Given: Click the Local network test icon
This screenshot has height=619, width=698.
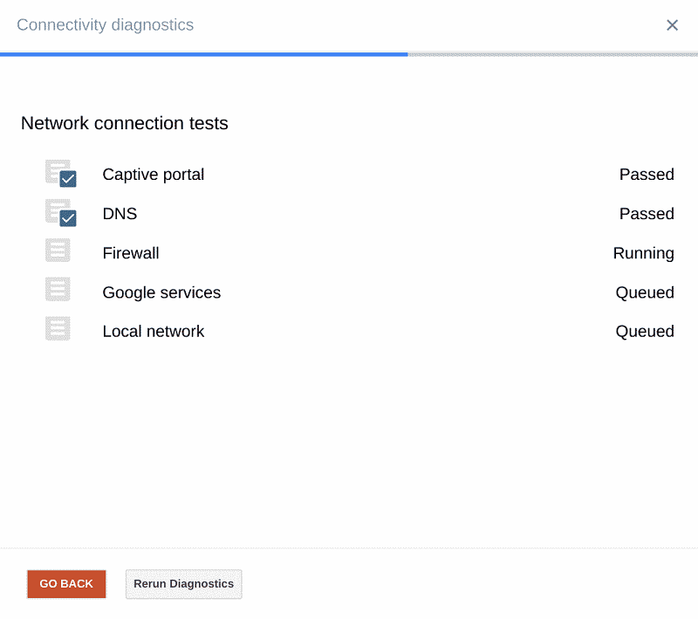Looking at the screenshot, I should pyautogui.click(x=58, y=330).
